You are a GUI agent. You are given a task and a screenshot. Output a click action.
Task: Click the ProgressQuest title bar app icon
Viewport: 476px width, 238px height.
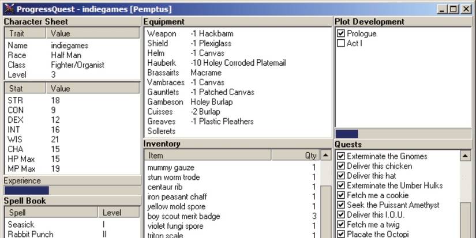point(8,9)
